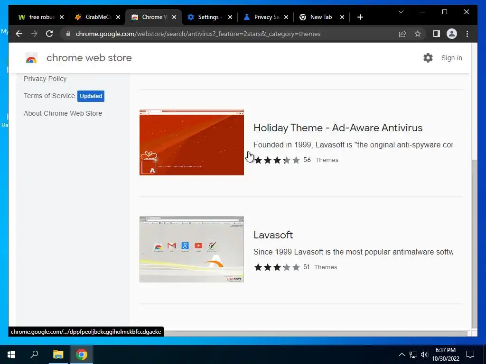The height and width of the screenshot is (364, 486).
Task: Click the volume speaker tray icon
Action: (x=424, y=355)
